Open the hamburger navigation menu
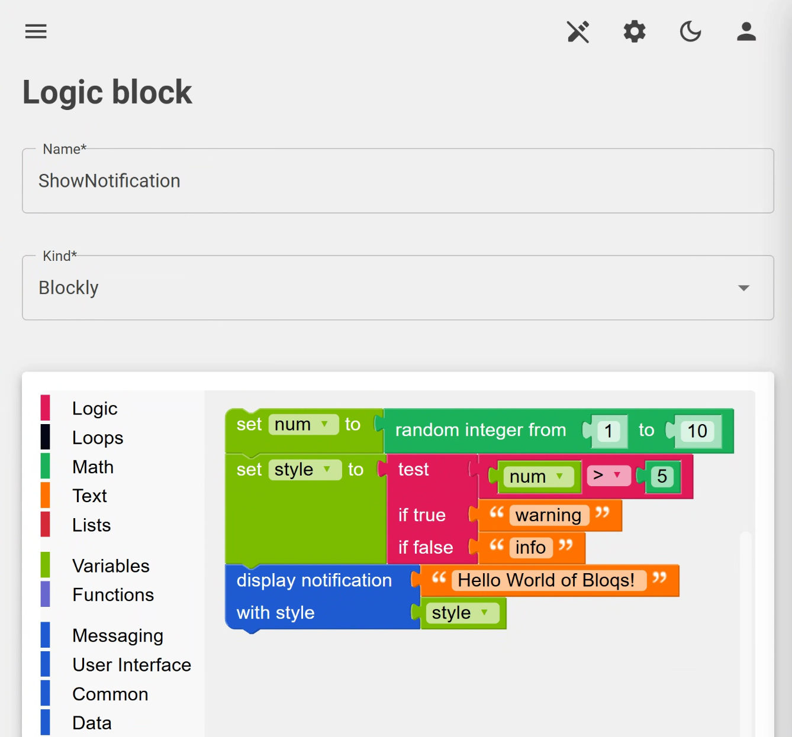 click(36, 31)
